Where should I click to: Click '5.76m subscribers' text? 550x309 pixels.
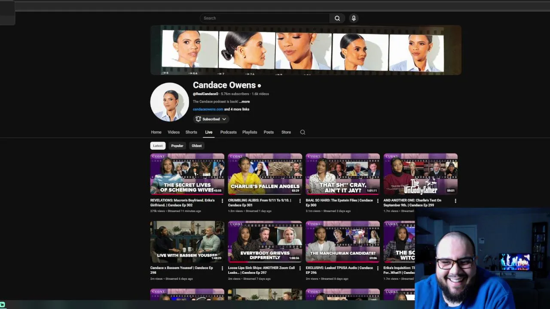235,94
